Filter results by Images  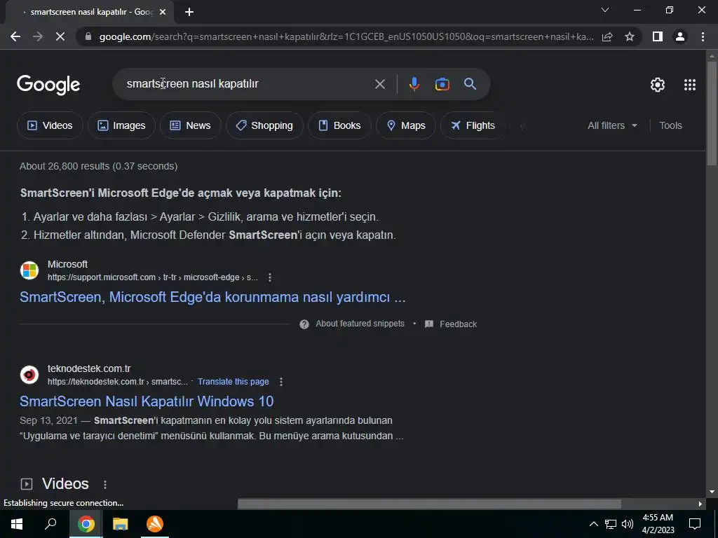point(121,125)
